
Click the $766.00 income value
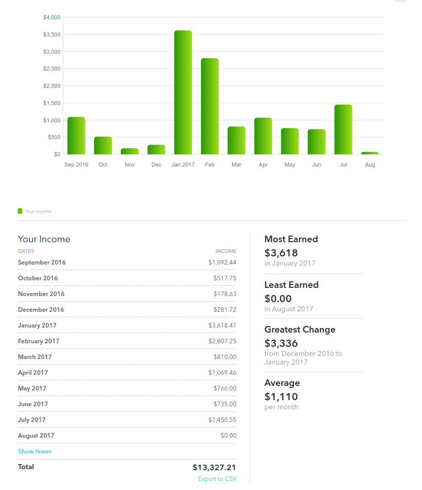(225, 388)
